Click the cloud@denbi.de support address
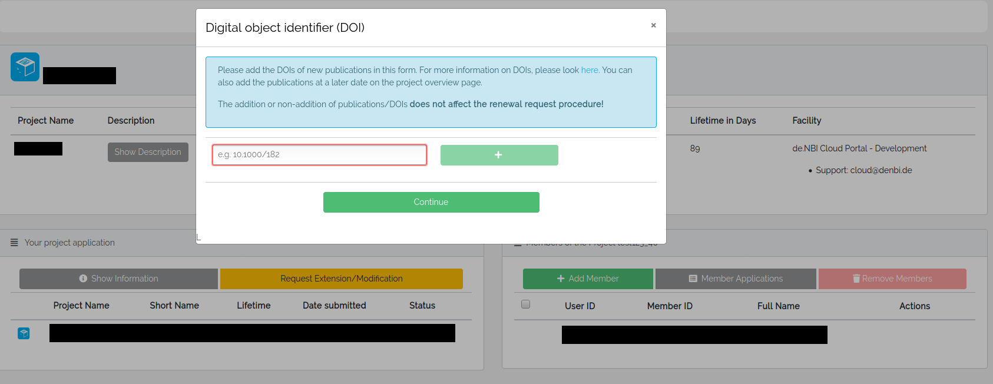The image size is (993, 384). click(x=881, y=170)
